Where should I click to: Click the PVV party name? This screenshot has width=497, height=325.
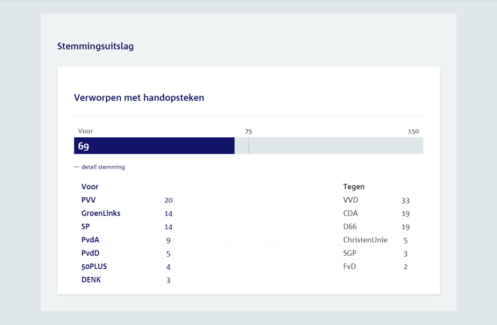pos(89,200)
